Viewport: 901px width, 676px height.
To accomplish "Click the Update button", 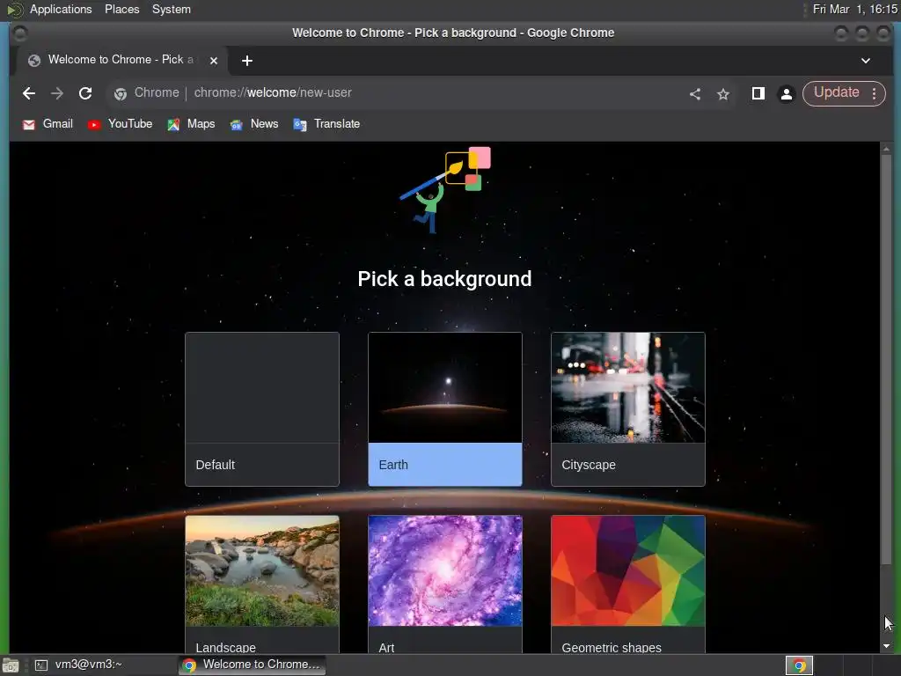I will click(x=836, y=92).
